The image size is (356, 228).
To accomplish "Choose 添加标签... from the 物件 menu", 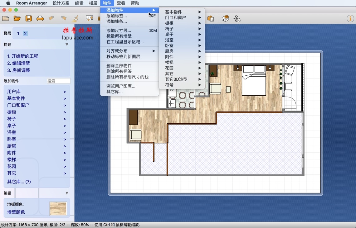I will [x=129, y=16].
